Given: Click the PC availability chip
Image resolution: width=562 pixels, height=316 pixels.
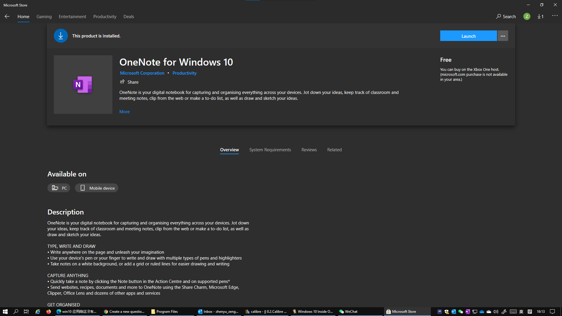Looking at the screenshot, I should (x=59, y=188).
